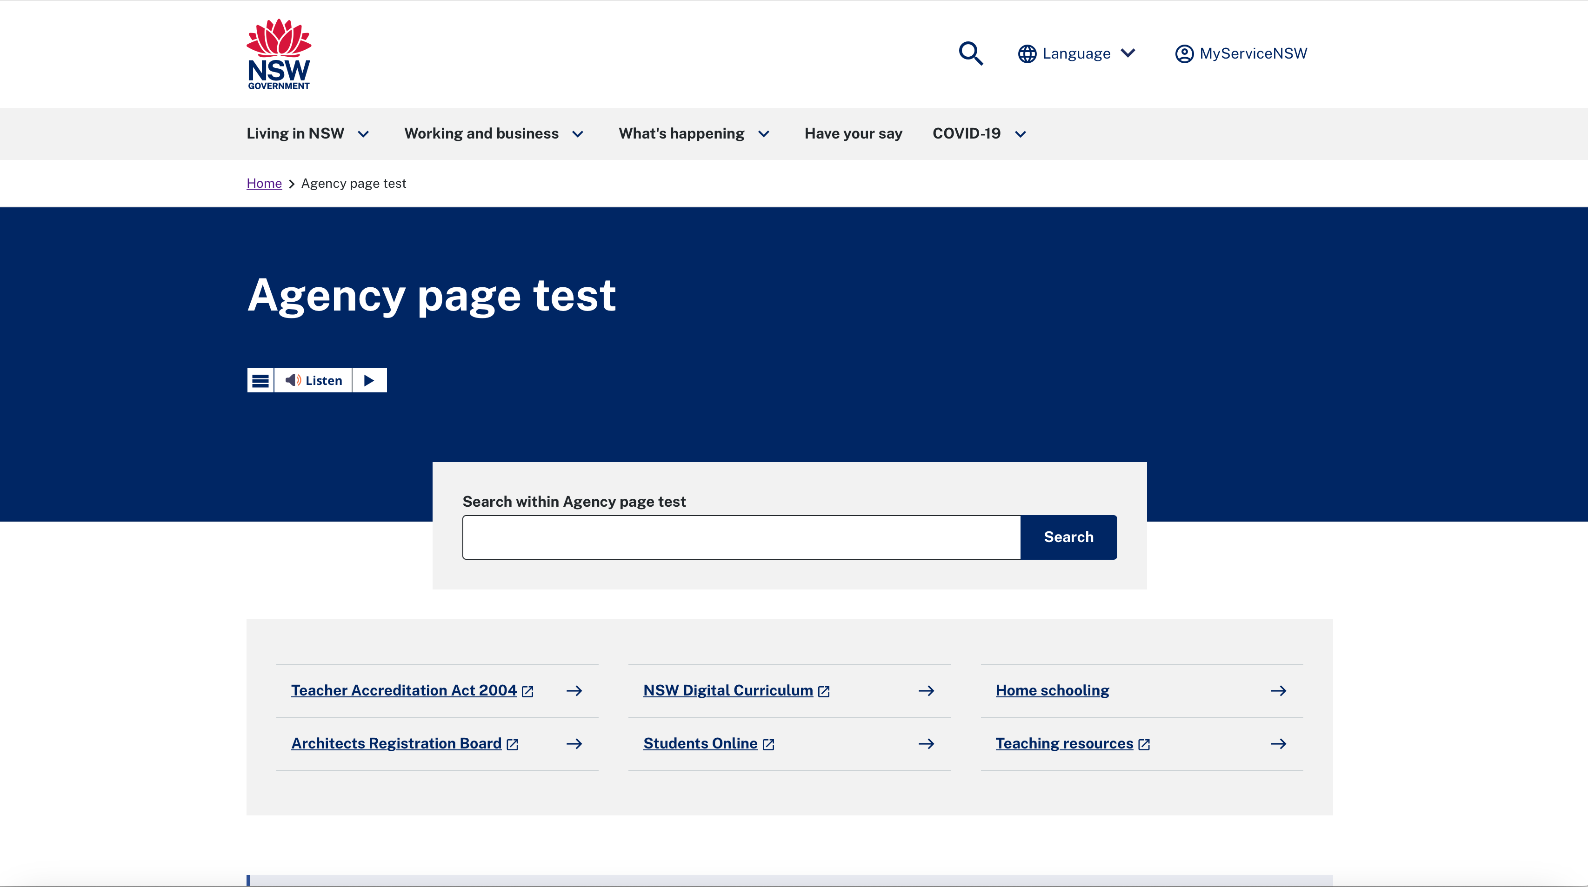1588x887 pixels.
Task: Click the MyServiceNSW profile icon
Action: (x=1184, y=53)
